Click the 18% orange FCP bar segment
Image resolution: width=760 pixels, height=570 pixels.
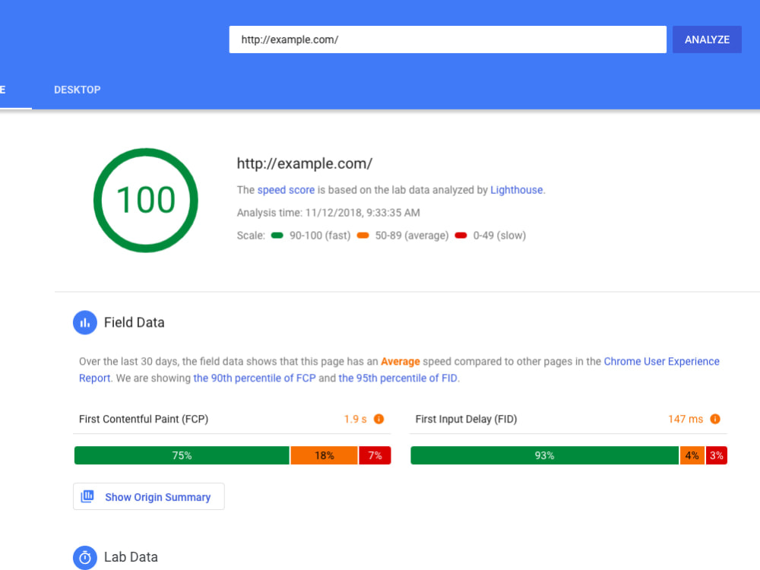(325, 455)
